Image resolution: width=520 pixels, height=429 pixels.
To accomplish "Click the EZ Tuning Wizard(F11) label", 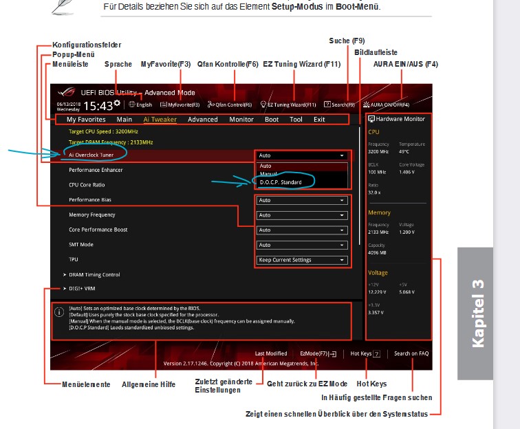I will tap(292, 104).
